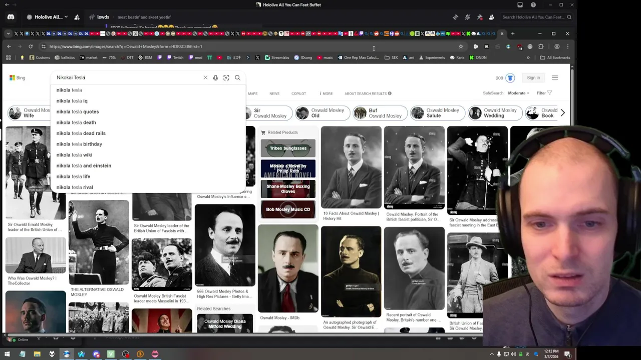This screenshot has width=641, height=360.
Task: Reload the page in the browser
Action: tap(31, 46)
